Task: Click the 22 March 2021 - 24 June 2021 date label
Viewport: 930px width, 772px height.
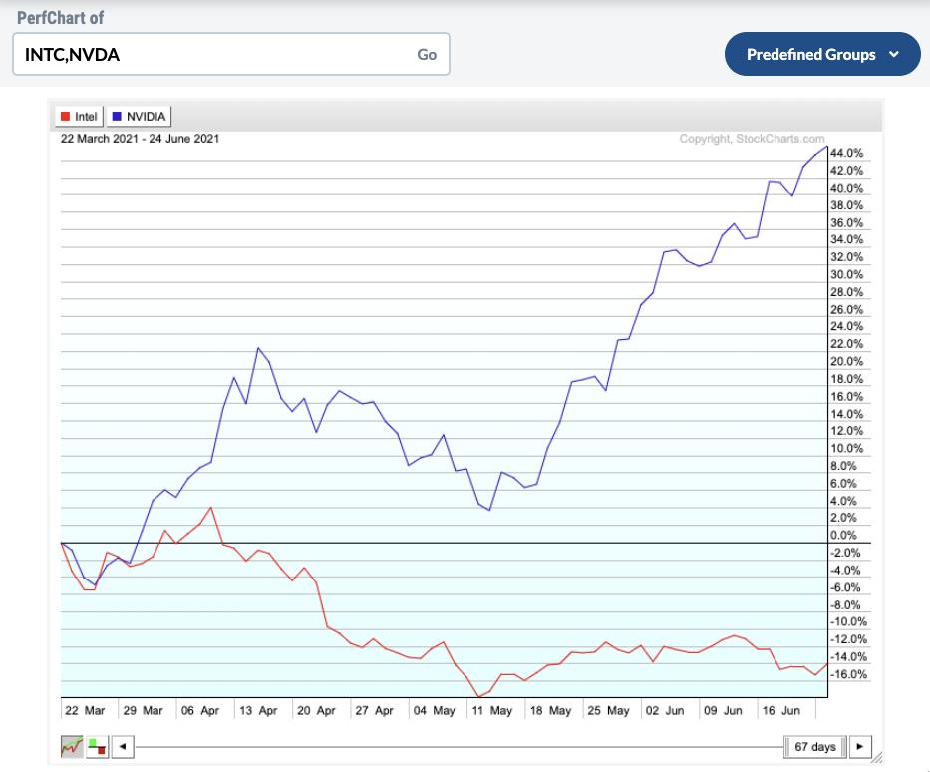Action: tap(140, 139)
